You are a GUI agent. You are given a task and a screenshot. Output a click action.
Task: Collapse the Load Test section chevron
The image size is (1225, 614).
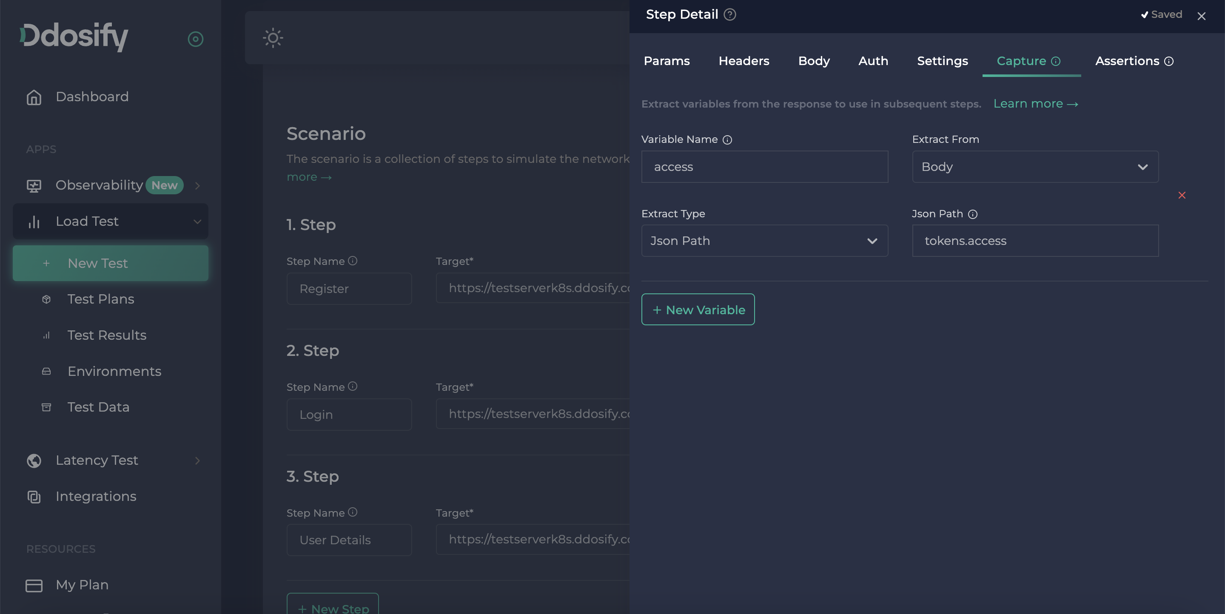pos(198,222)
